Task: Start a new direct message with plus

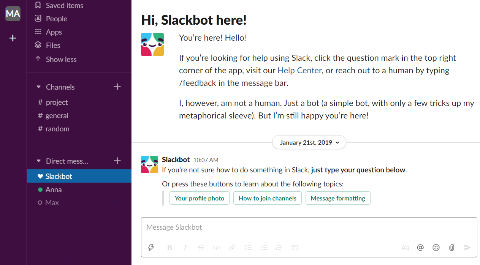Action: click(117, 161)
